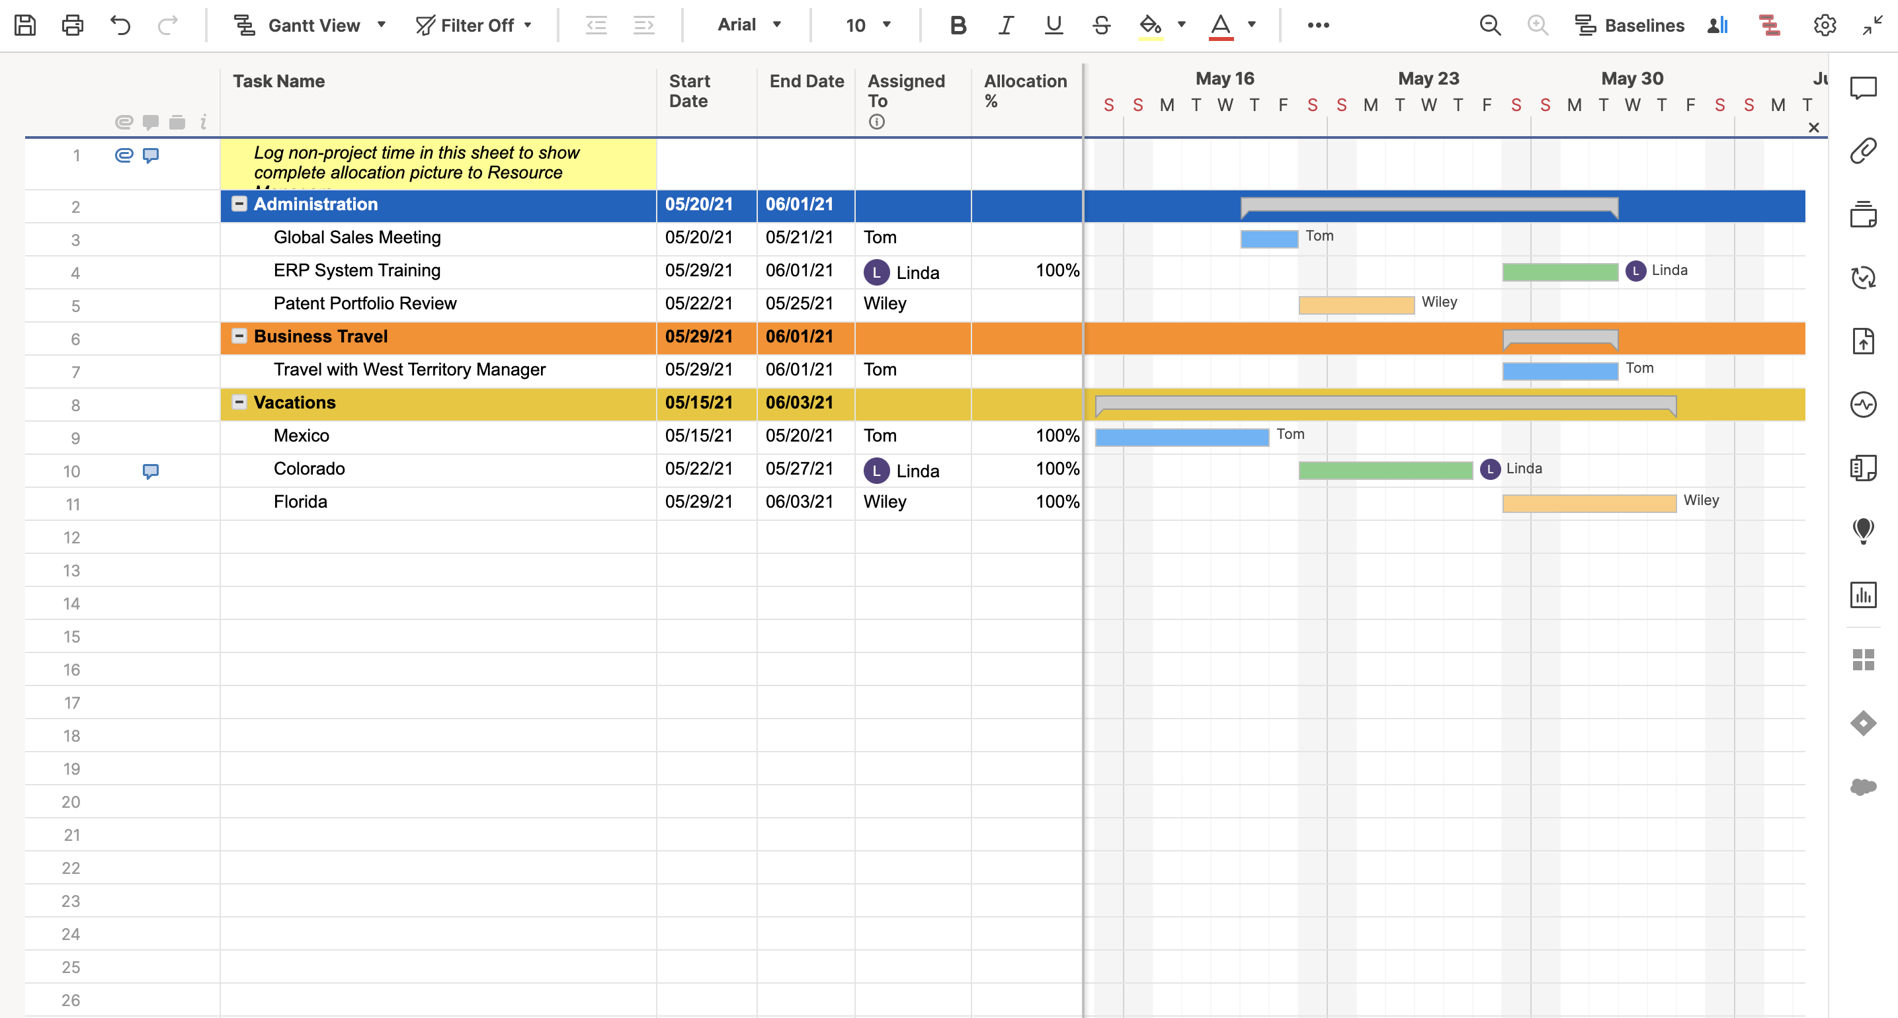Collapse the Vacations section
The image size is (1898, 1018).
(x=239, y=402)
